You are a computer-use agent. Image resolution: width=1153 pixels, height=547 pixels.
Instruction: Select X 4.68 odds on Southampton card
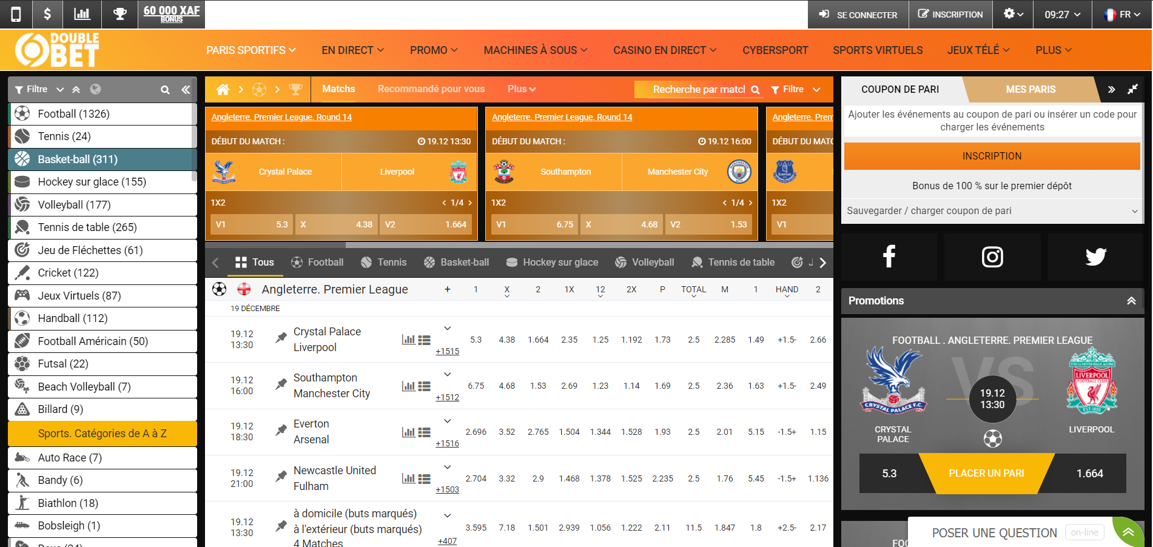pyautogui.click(x=621, y=224)
